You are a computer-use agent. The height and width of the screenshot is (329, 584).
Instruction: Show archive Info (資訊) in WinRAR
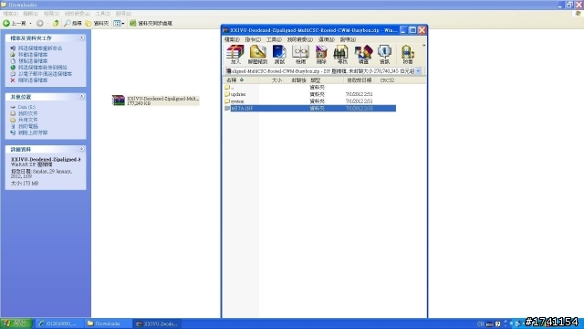point(384,55)
